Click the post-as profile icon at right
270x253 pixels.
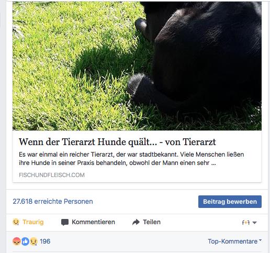click(x=245, y=223)
